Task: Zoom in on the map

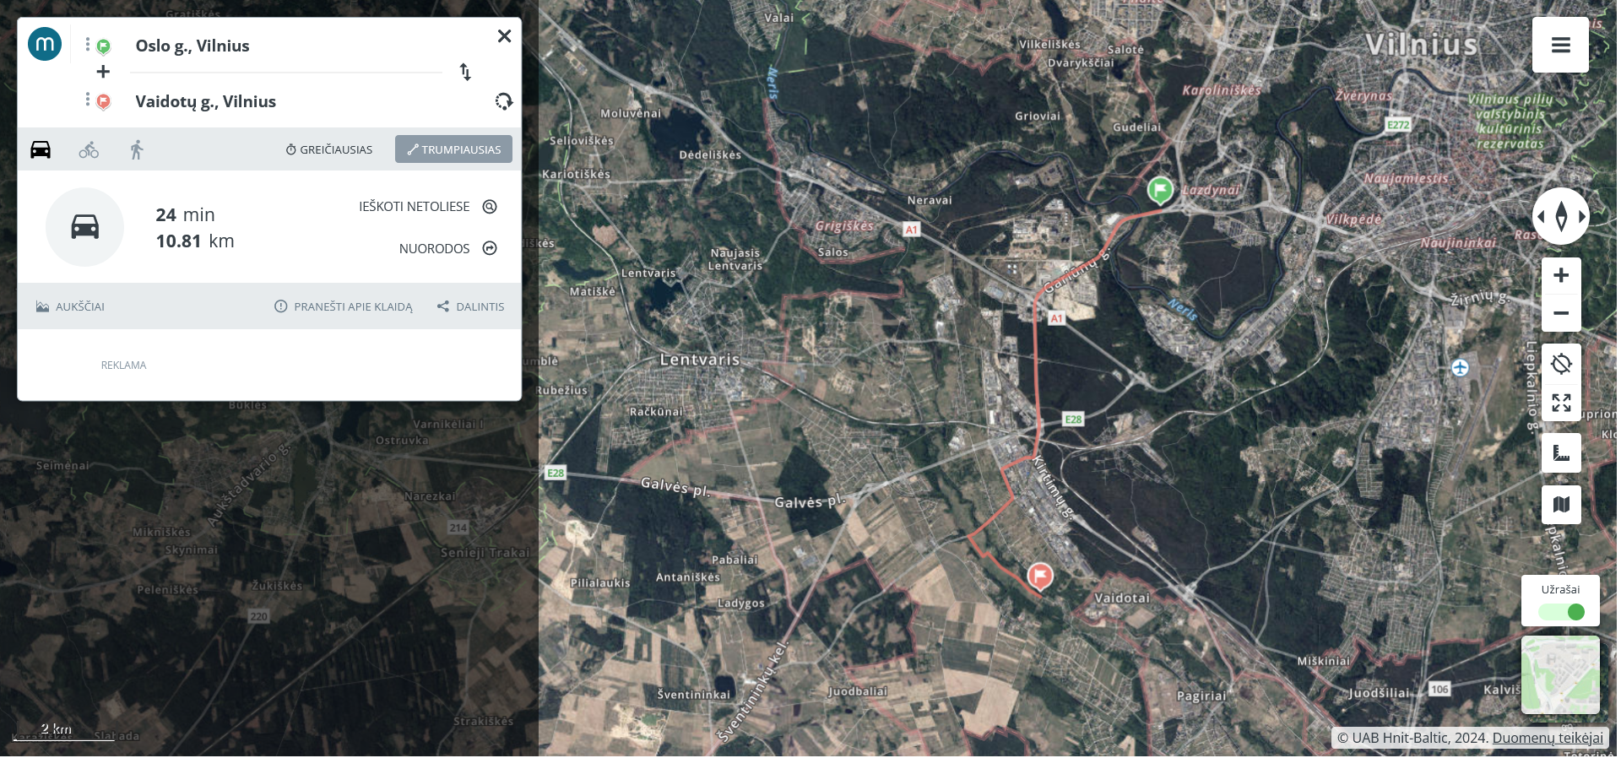Action: pyautogui.click(x=1561, y=275)
